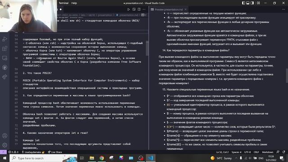Screen dimensions: 288x162
Task: Change language mode Markdown
Action: [x=267, y=152]
